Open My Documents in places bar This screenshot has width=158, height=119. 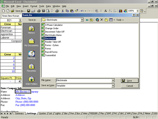point(31,42)
